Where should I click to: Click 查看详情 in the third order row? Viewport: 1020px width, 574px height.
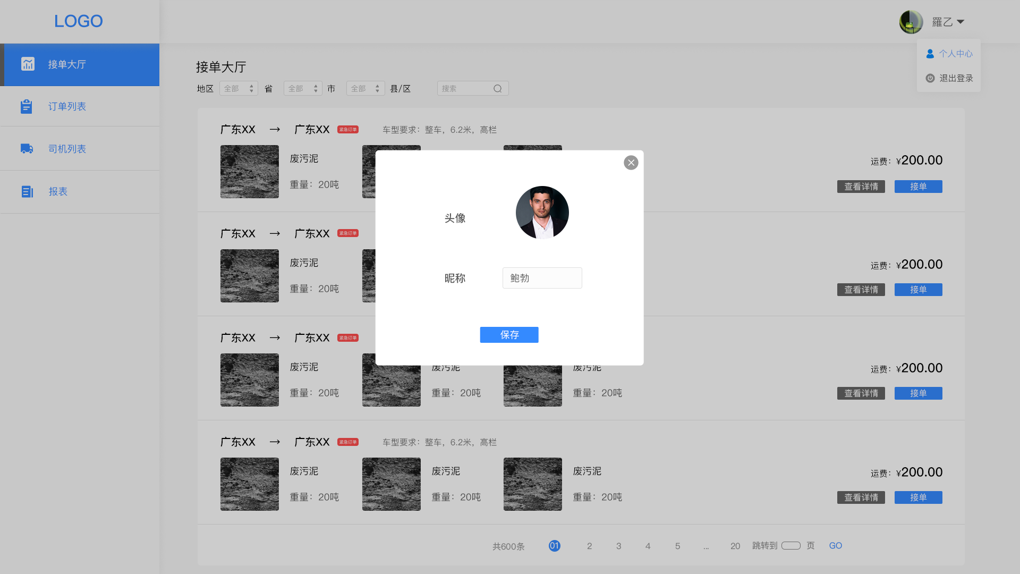861,393
